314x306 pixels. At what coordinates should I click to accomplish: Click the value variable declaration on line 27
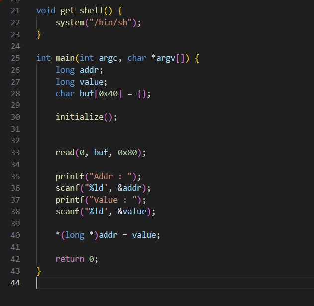coord(92,82)
